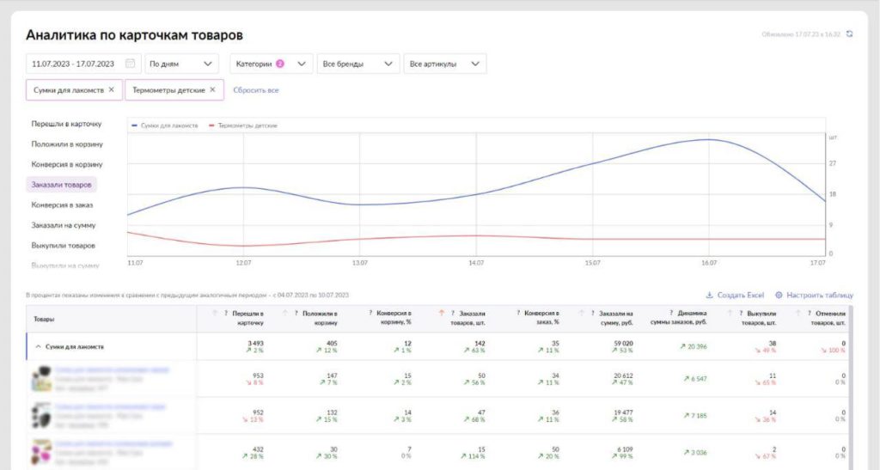This screenshot has width=880, height=470.
Task: Click sort arrow in 'Перешли в карточку' column
Action: [x=215, y=313]
